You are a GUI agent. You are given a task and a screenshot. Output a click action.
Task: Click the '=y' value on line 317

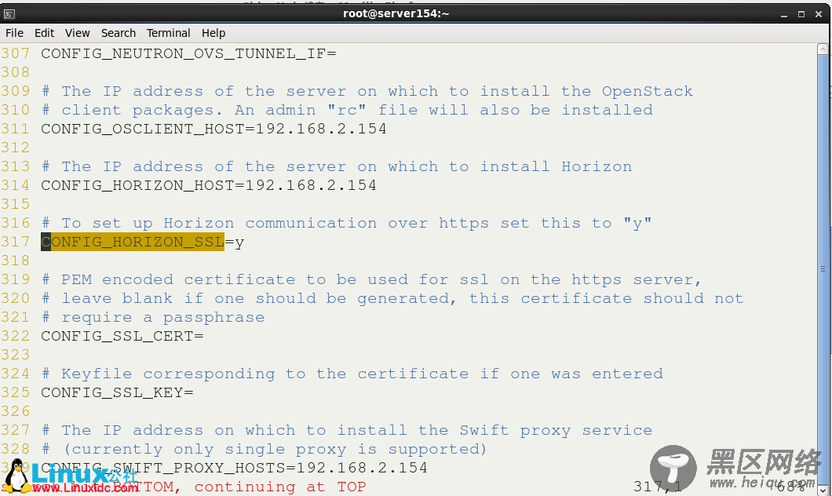235,243
